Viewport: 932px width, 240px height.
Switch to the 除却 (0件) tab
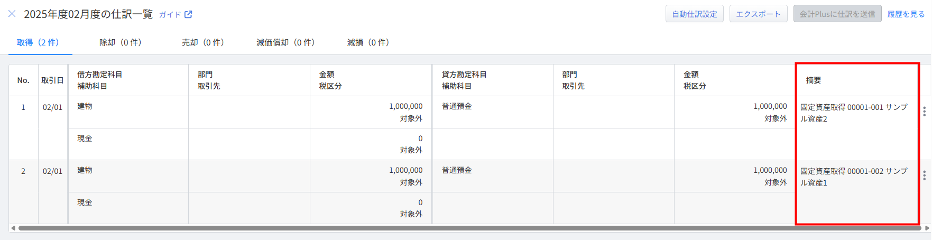pos(121,42)
